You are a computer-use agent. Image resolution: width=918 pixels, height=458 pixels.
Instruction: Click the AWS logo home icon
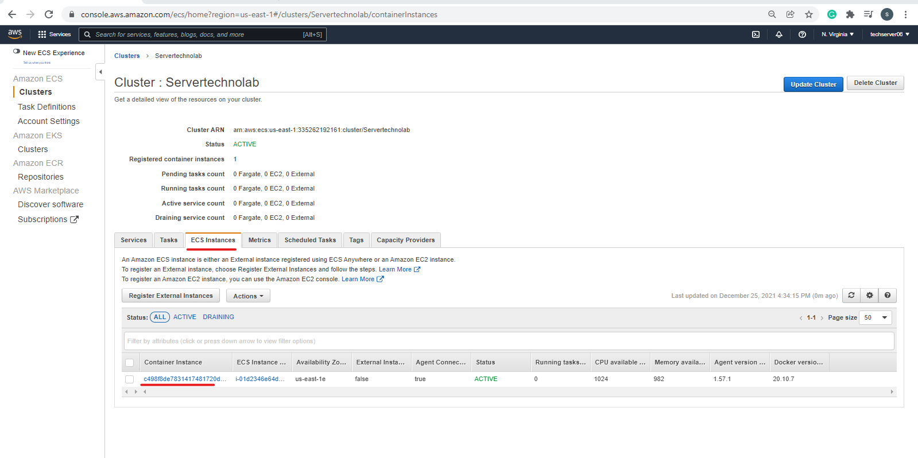pos(15,34)
